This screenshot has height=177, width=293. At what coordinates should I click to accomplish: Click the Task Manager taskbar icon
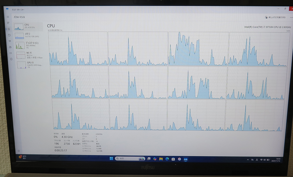pyautogui.click(x=185, y=159)
